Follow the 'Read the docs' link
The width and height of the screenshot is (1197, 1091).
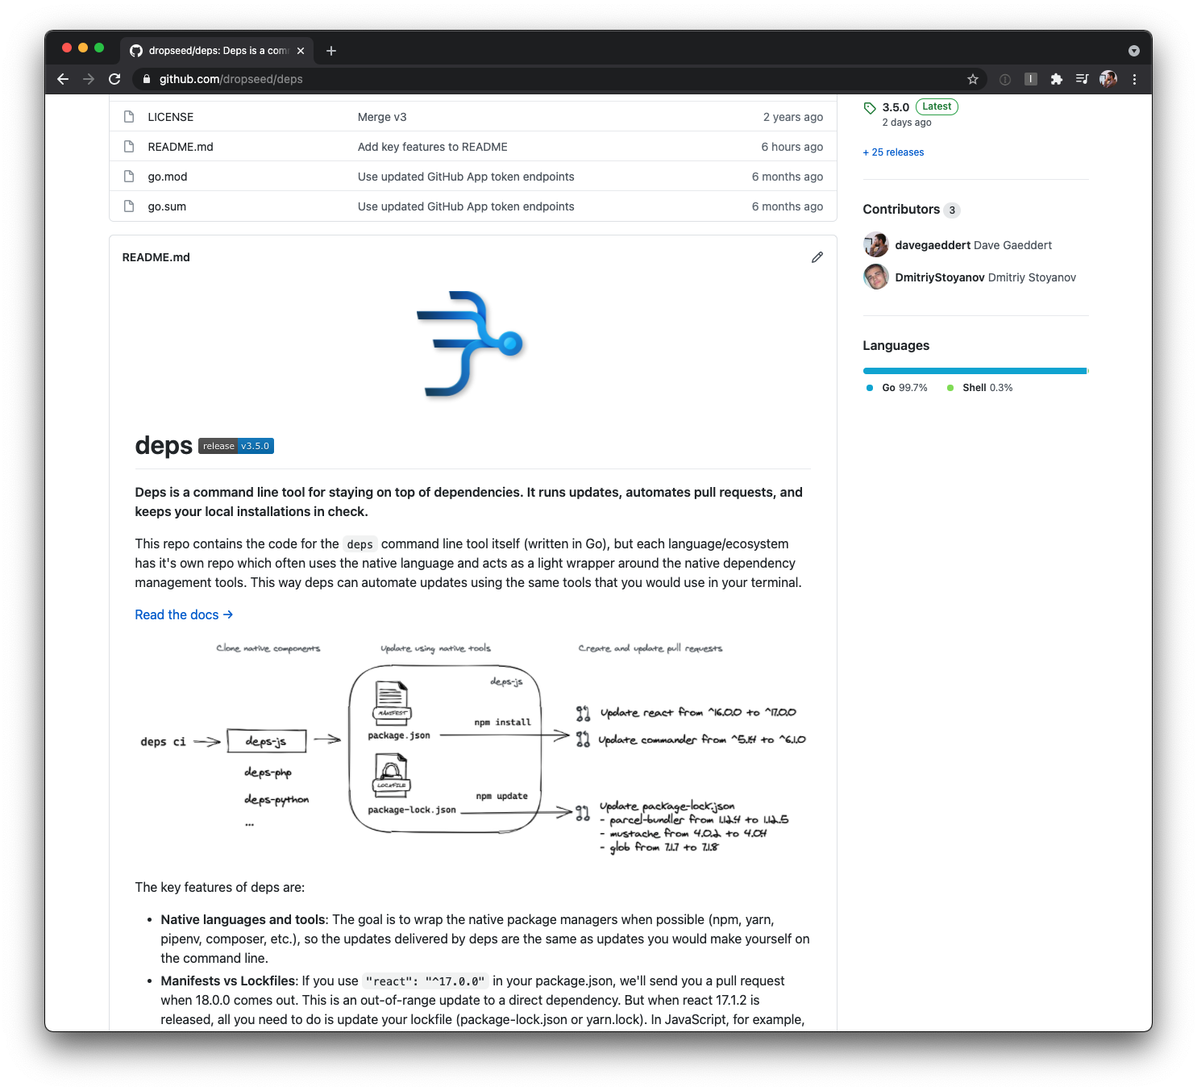click(184, 614)
